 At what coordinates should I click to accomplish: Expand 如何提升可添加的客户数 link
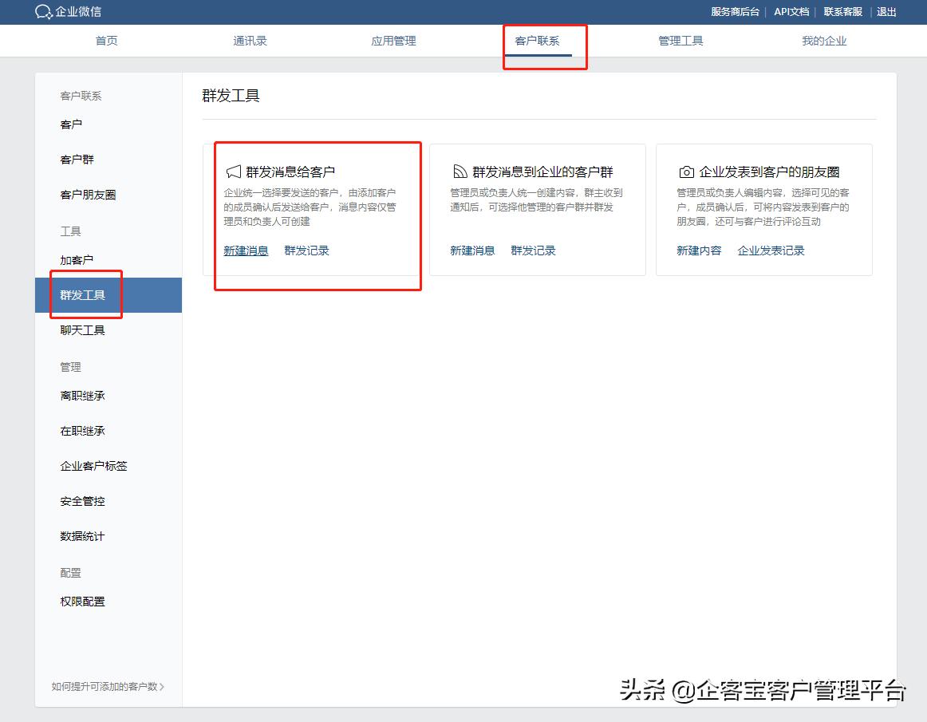pos(105,685)
